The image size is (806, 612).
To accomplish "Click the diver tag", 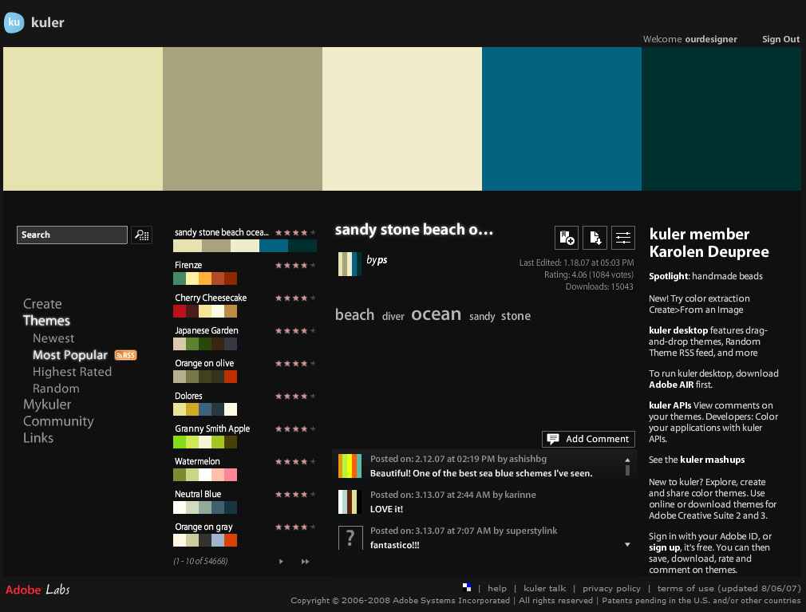I will point(393,317).
